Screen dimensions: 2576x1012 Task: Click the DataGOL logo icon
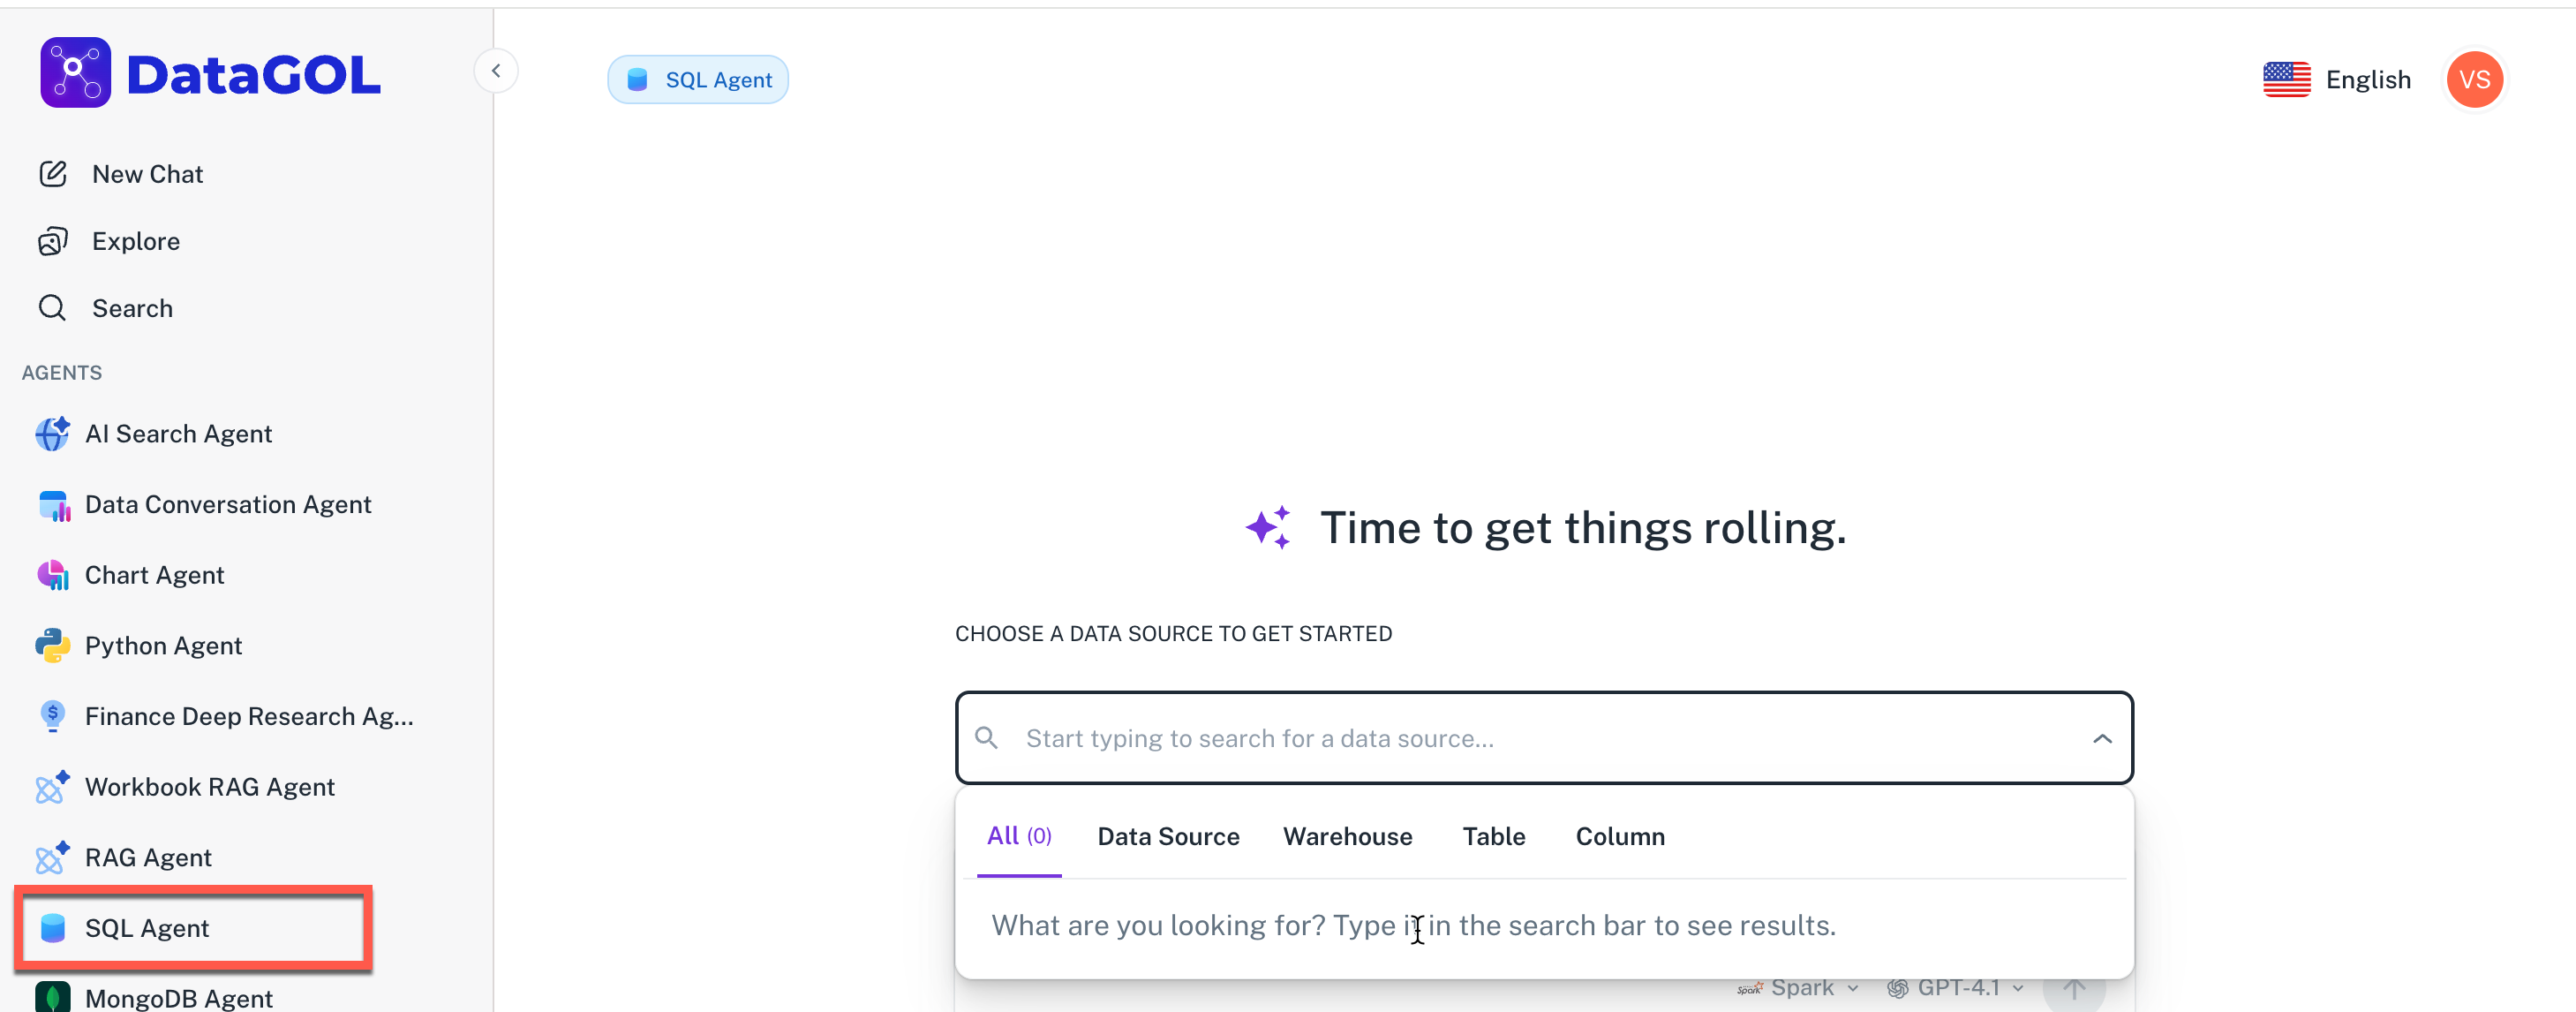point(75,73)
